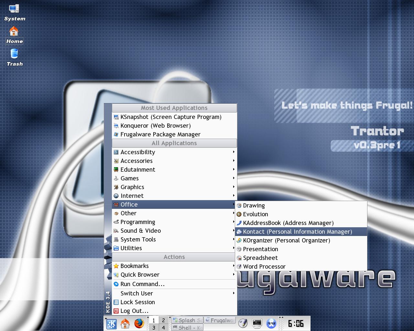Activate the Frugalware taskbar window
The image size is (414, 331).
220,320
